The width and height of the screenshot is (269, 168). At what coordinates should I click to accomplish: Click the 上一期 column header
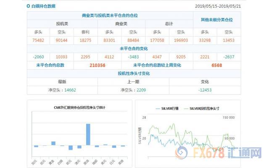pos(133,82)
